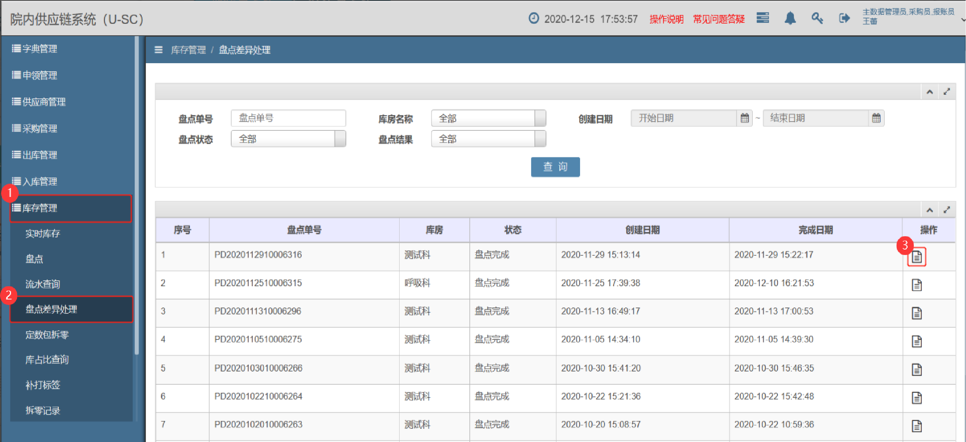This screenshot has width=966, height=442.
Task: Open 拆零记录 submenu item
Action: click(43, 410)
